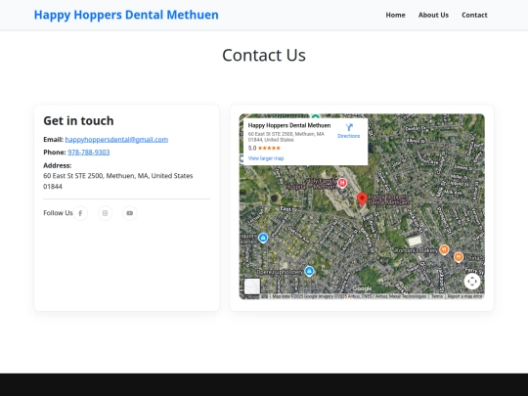The width and height of the screenshot is (528, 396).
Task: Toggle the map fullscreen control icon
Action: pyautogui.click(x=472, y=282)
